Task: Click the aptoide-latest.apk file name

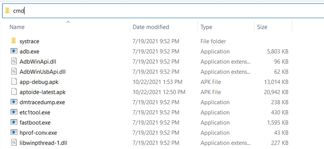Action: pyautogui.click(x=43, y=92)
